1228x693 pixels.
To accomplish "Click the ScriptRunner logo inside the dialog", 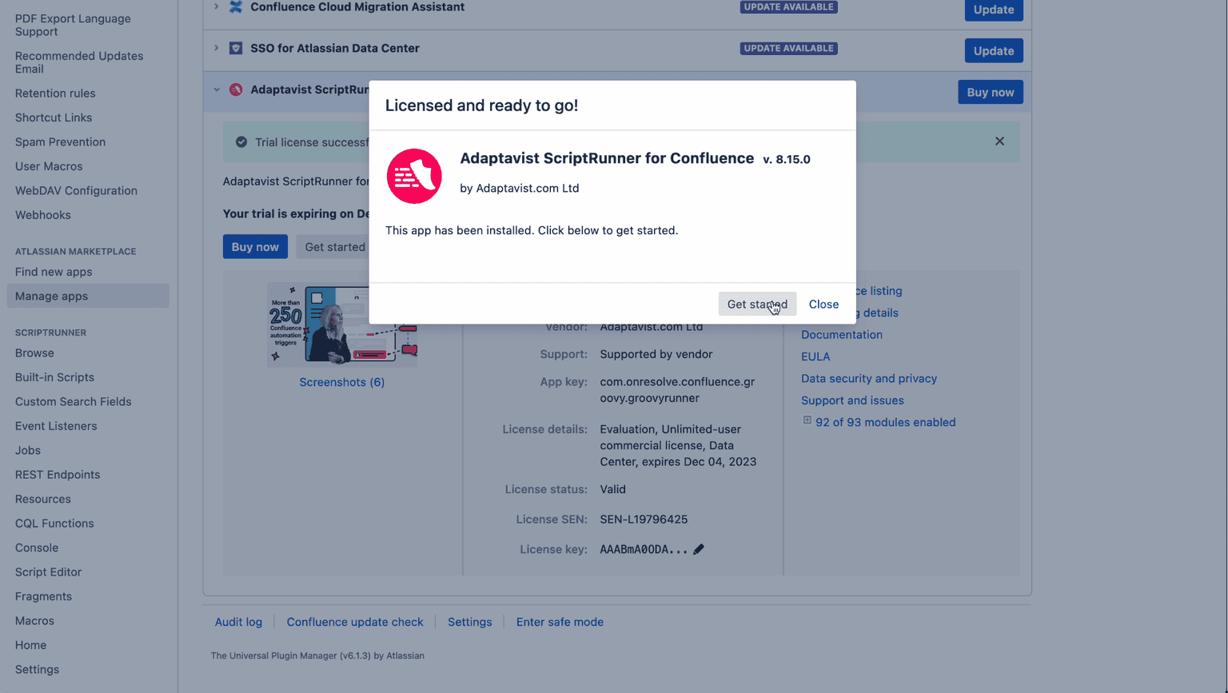I will pos(414,176).
